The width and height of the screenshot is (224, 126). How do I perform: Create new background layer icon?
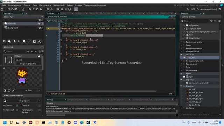5,42
